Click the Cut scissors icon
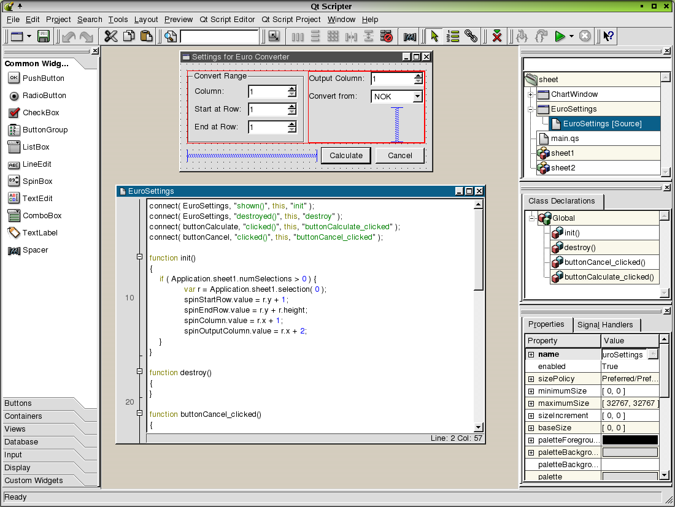Screen dimensions: 675x507 (x=111, y=37)
